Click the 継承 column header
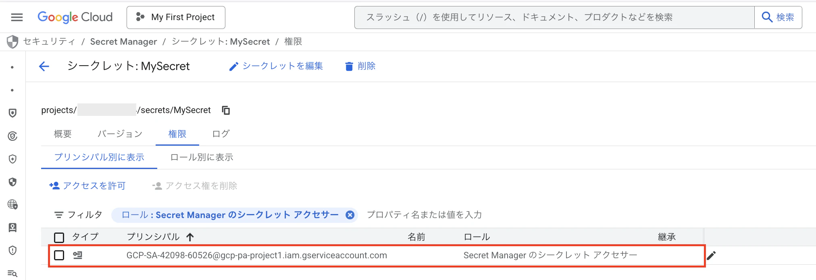The height and width of the screenshot is (280, 816). pos(667,237)
